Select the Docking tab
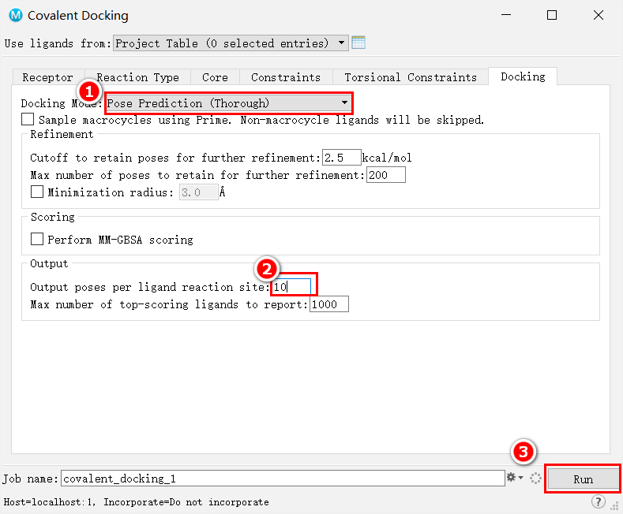The height and width of the screenshot is (514, 623). pyautogui.click(x=523, y=76)
